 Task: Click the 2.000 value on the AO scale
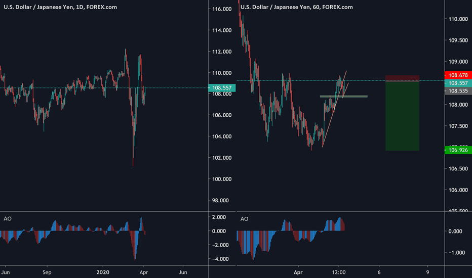[x=219, y=217]
